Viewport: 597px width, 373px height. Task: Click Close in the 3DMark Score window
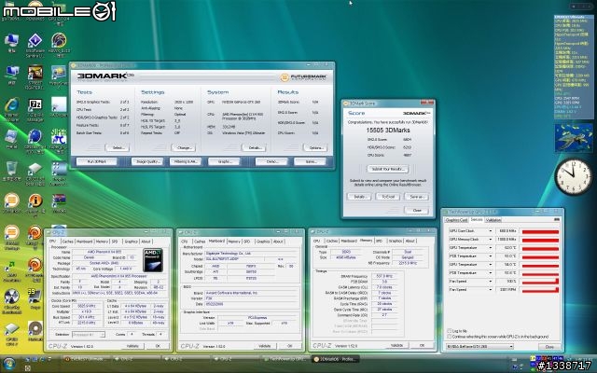coord(416,210)
